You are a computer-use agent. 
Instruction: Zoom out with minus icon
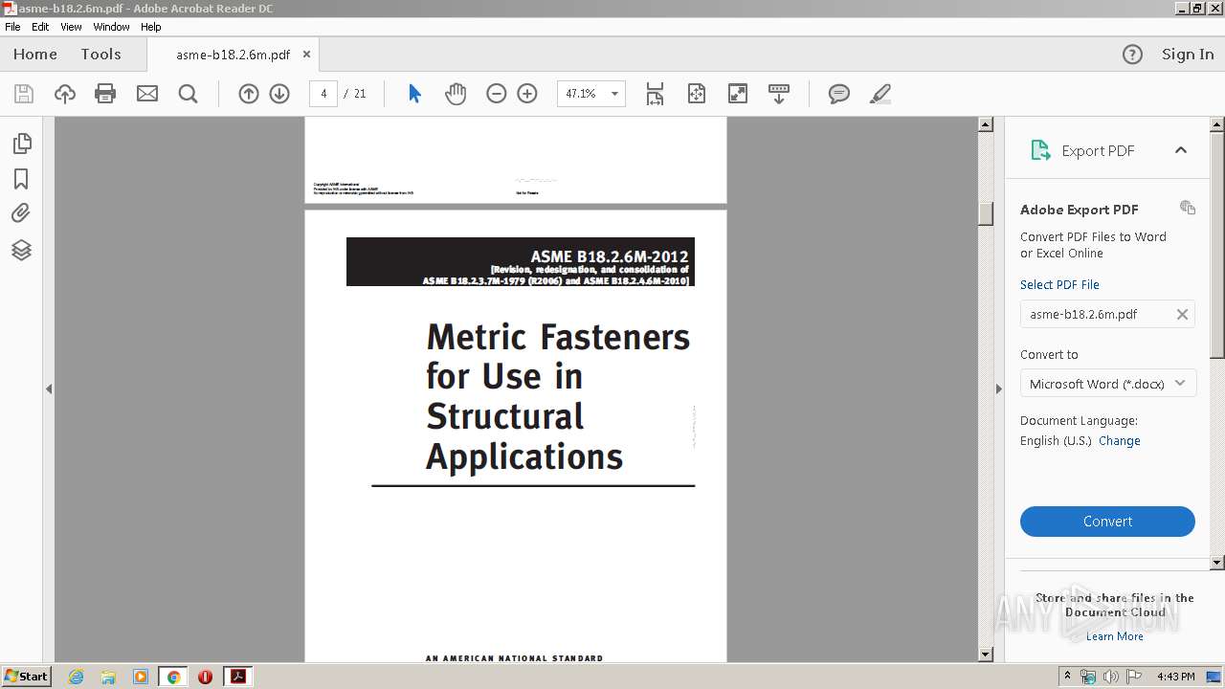click(x=496, y=94)
